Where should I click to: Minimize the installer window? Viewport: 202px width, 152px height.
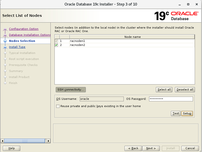tap(180, 4)
